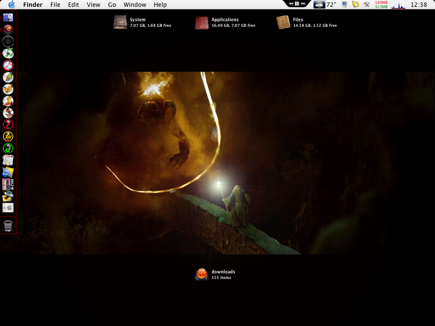Select the downloads folder label
The height and width of the screenshot is (326, 435).
(223, 272)
